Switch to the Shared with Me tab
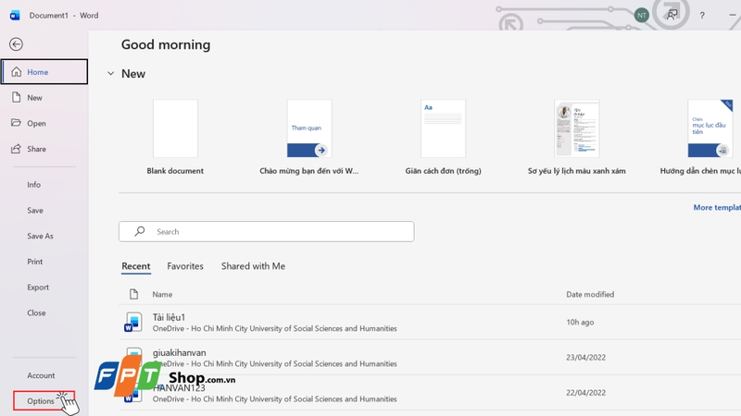 (253, 266)
